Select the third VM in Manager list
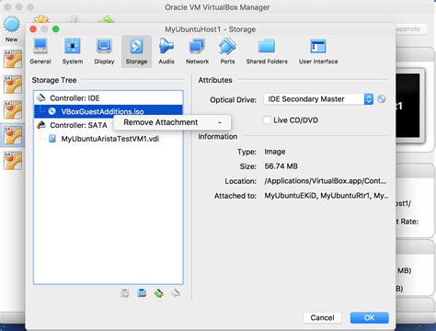Image resolution: width=436 pixels, height=331 pixels. coord(13,109)
